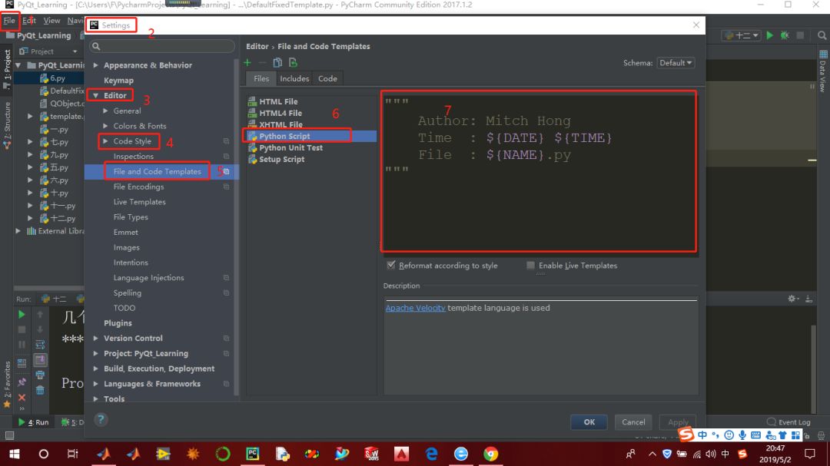This screenshot has height=466, width=830.
Task: Run the project with green play icon
Action: [769, 35]
